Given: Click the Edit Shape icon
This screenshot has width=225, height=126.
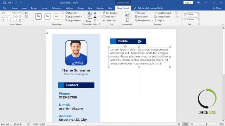Looking at the screenshot, I should tap(27, 13).
